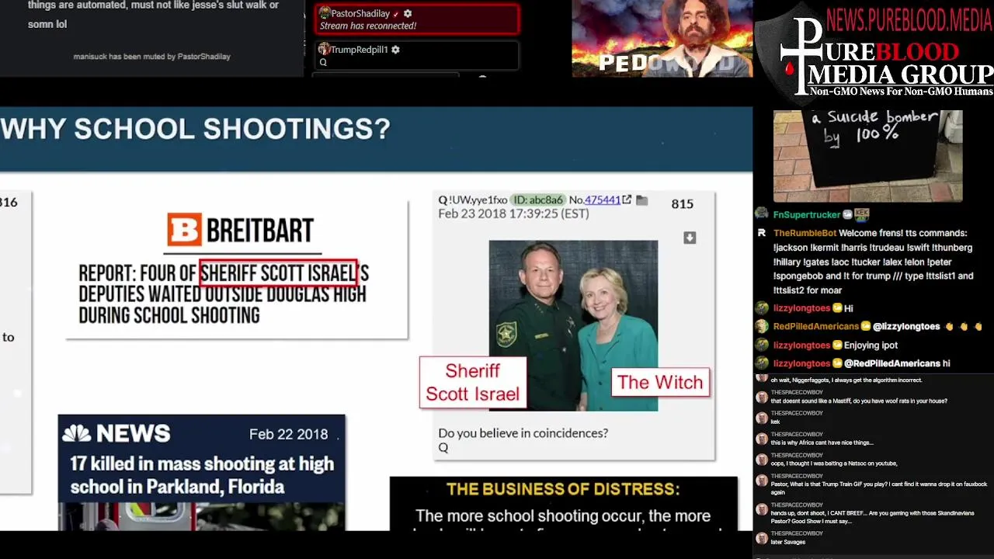Open RedPilledAmericans username in chat
The width and height of the screenshot is (994, 559).
point(816,327)
